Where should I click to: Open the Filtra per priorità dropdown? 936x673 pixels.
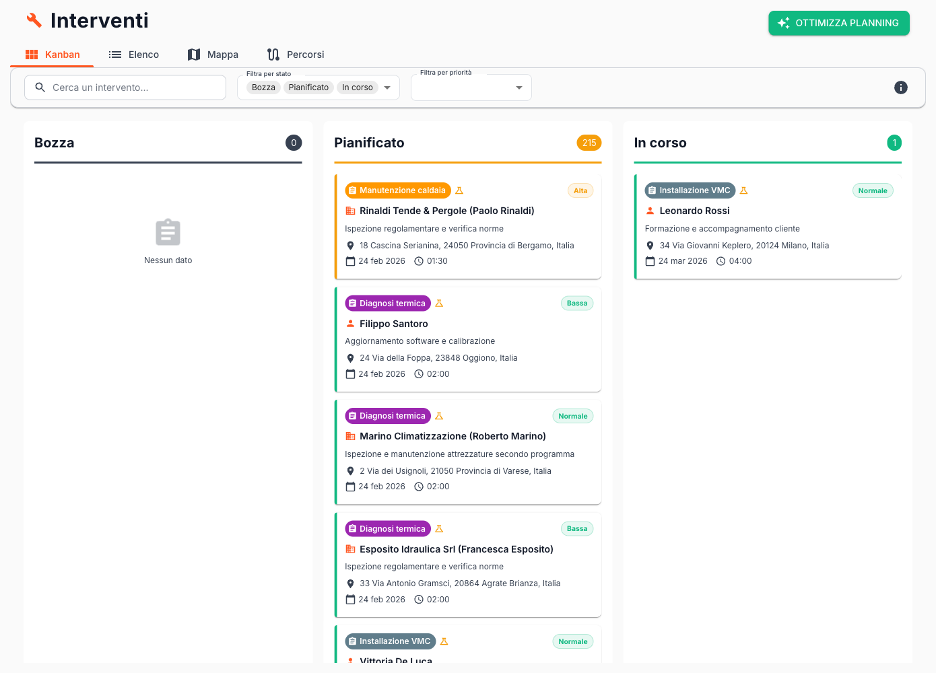point(471,87)
